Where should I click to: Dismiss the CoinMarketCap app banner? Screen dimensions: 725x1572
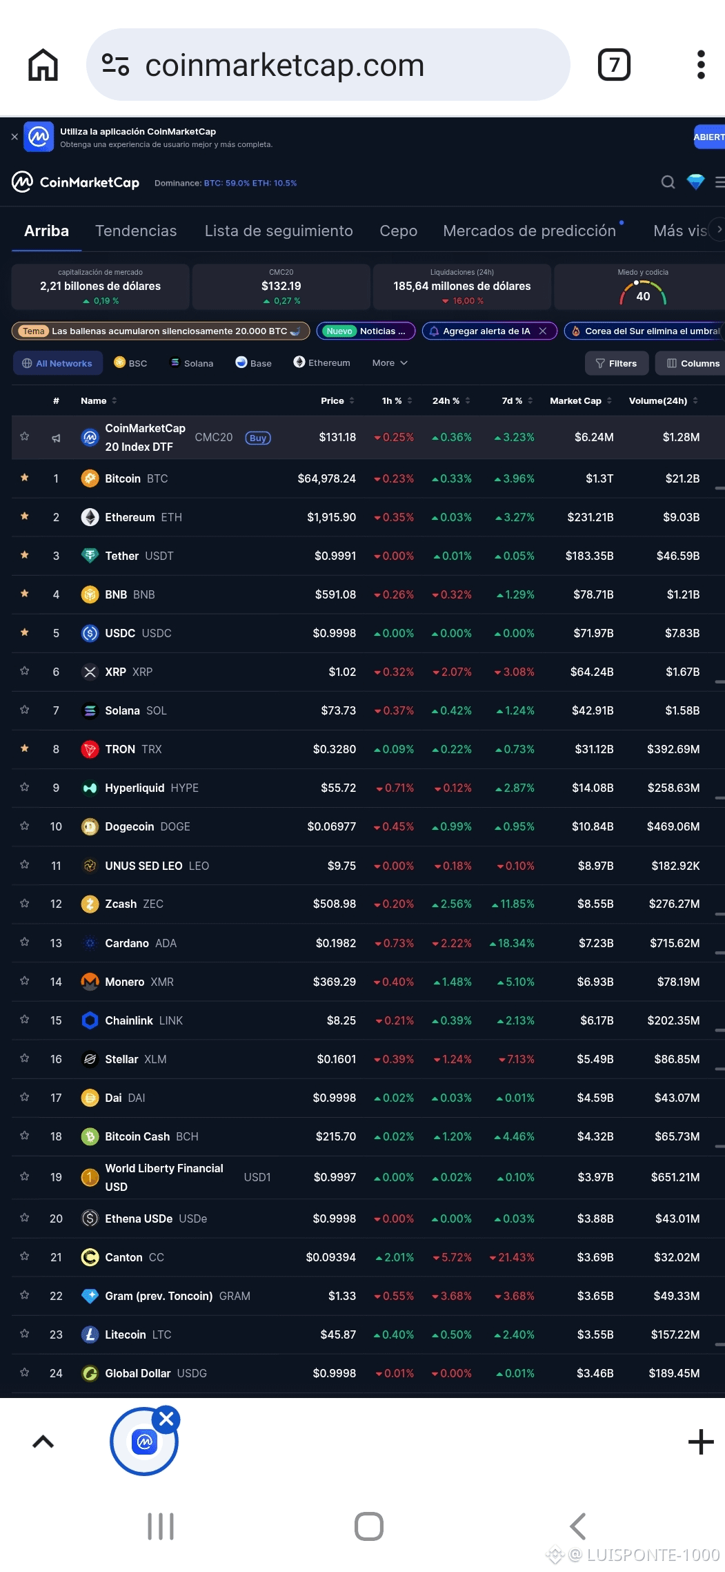(x=14, y=137)
